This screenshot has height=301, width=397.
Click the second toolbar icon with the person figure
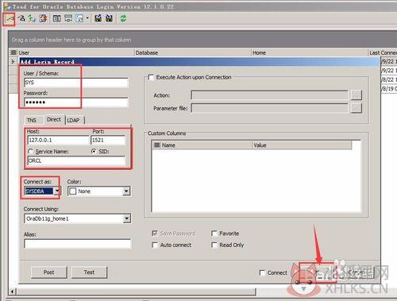[22, 18]
